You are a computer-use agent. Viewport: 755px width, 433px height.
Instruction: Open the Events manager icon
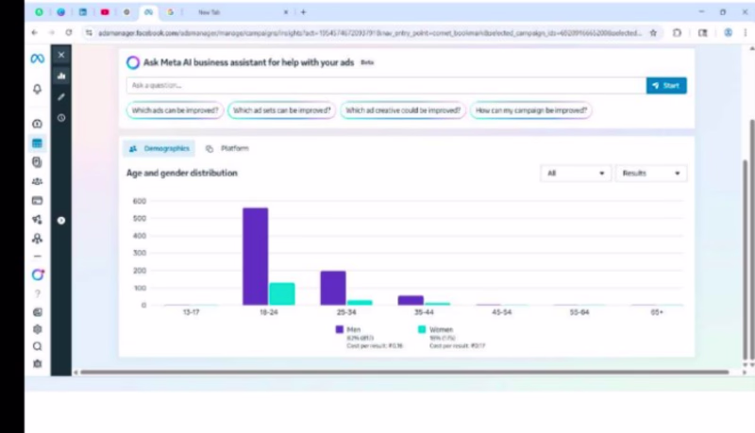coord(37,239)
